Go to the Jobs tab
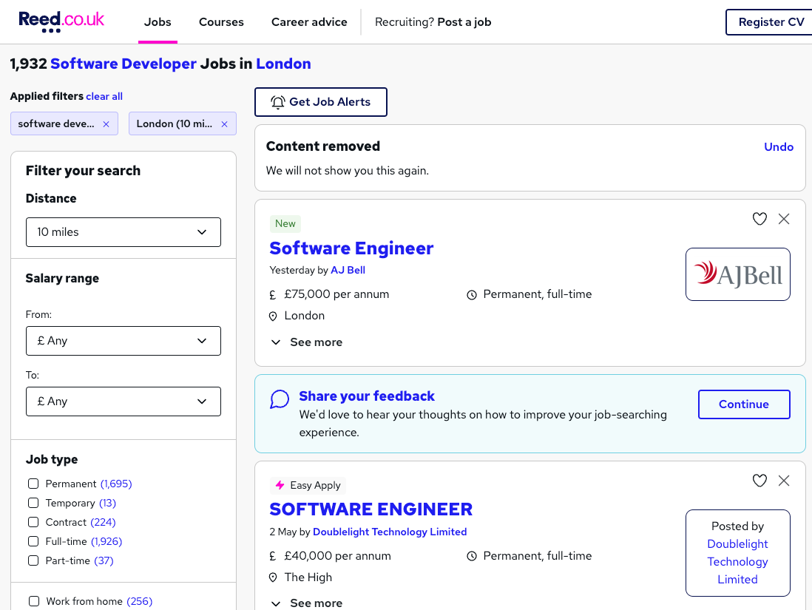The height and width of the screenshot is (610, 812). pos(158,21)
